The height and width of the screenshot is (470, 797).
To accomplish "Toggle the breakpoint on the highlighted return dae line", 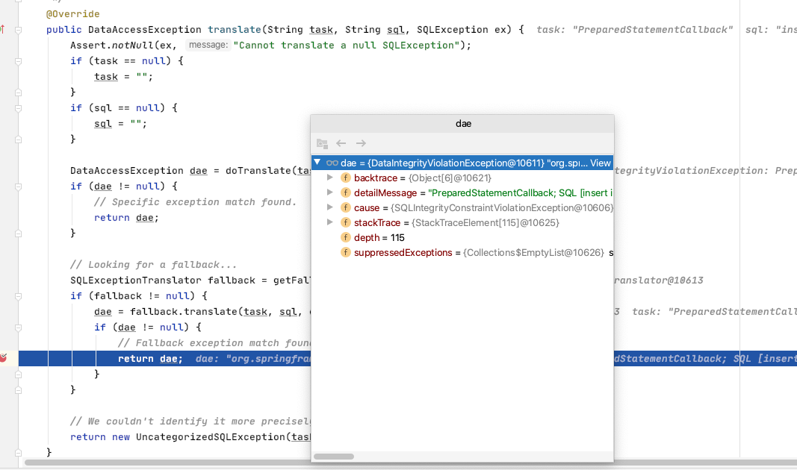I will pyautogui.click(x=3, y=358).
